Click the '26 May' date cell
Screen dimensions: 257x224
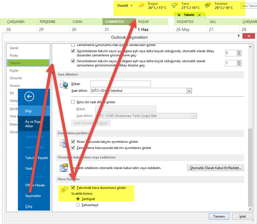coord(190,29)
